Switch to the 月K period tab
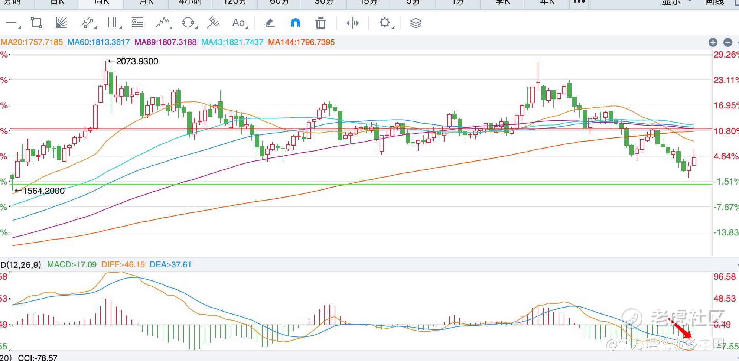This screenshot has height=361, width=739. [146, 3]
